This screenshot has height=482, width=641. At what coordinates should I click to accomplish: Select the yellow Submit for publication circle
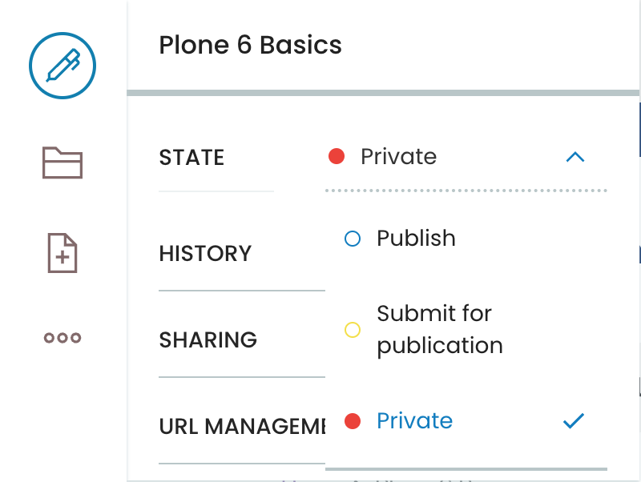tap(353, 330)
